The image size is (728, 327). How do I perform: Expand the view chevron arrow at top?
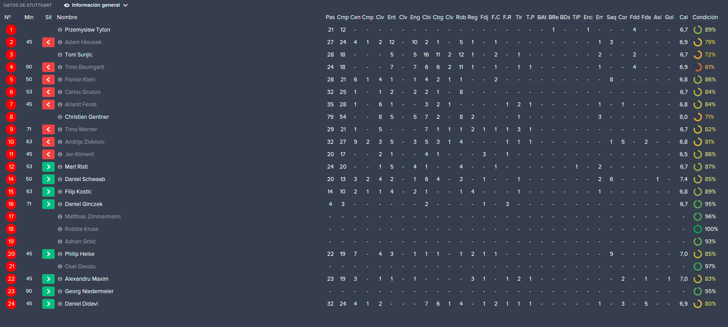click(125, 5)
